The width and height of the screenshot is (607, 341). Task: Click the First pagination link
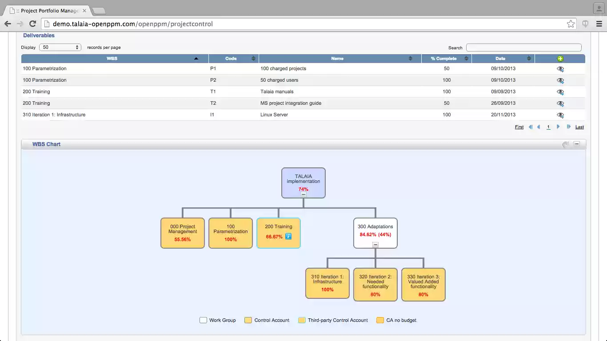click(519, 127)
